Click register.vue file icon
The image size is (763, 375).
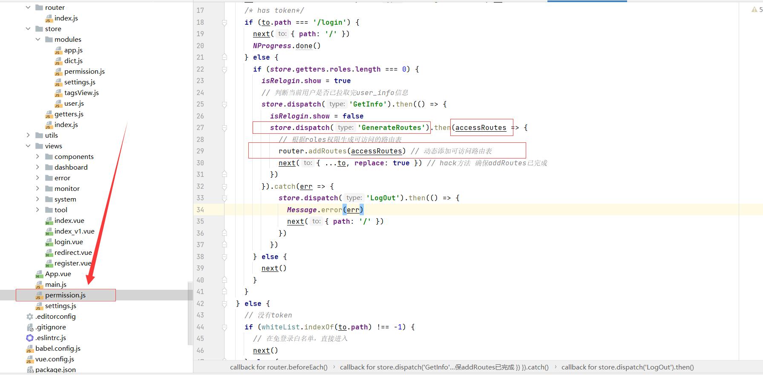[x=49, y=263]
